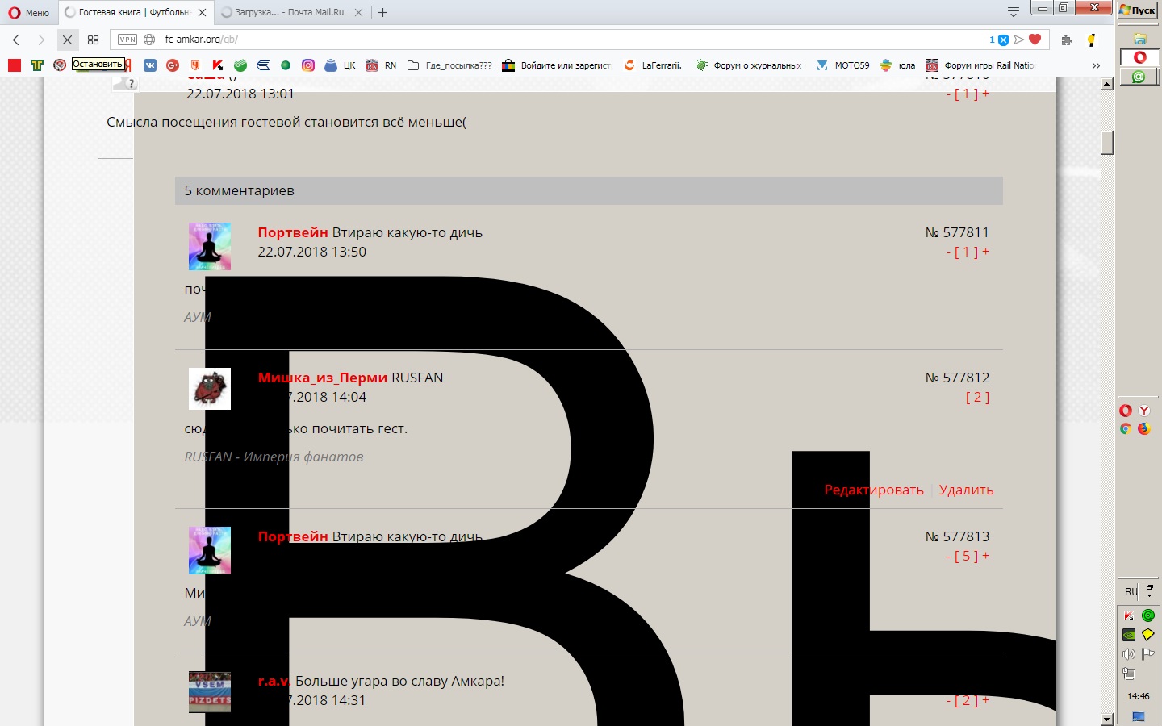Viewport: 1162px width, 726px height.
Task: Open the Instagram bookmark
Action: click(308, 65)
